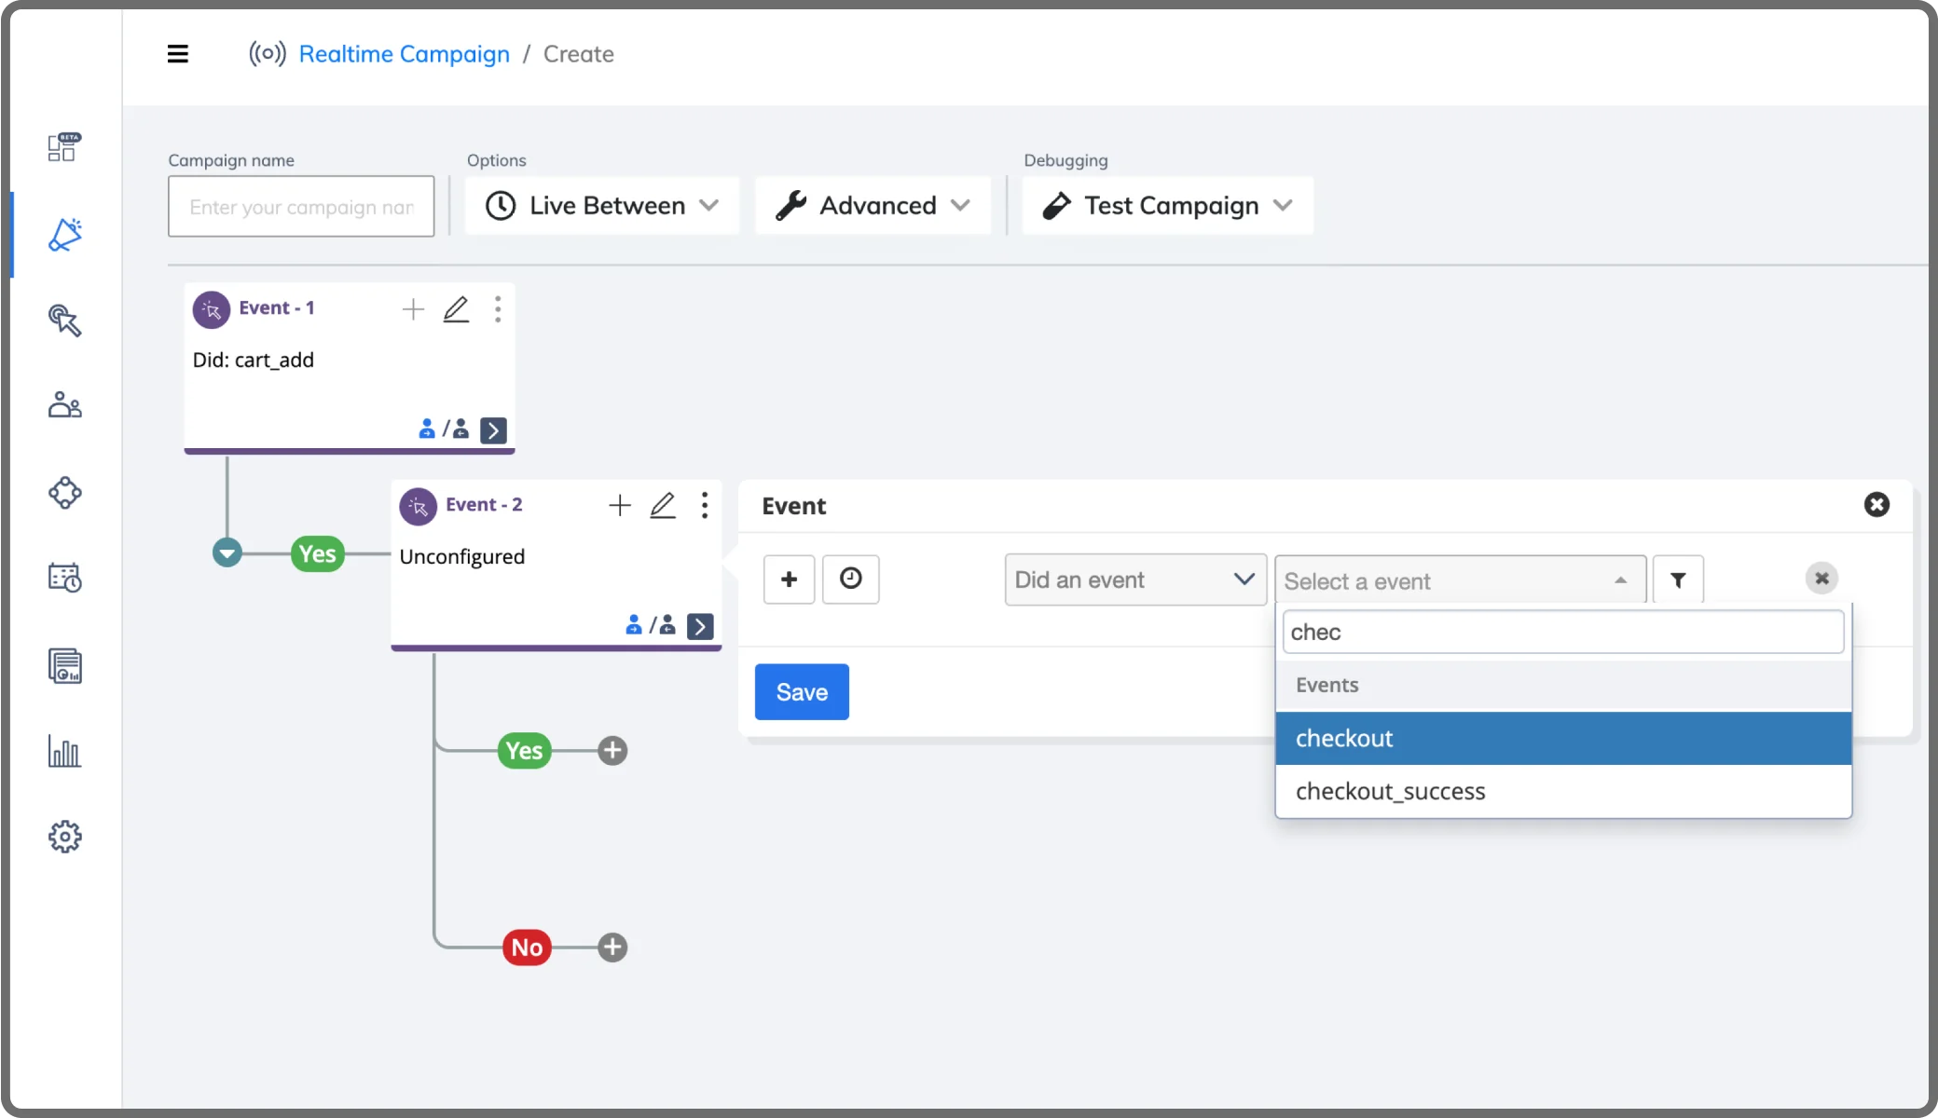This screenshot has width=1938, height=1118.
Task: Select checkout_success from the events list
Action: [1390, 791]
